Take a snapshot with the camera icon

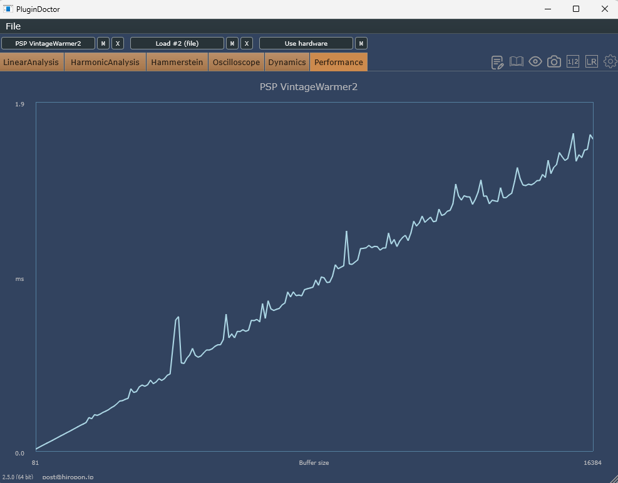554,61
